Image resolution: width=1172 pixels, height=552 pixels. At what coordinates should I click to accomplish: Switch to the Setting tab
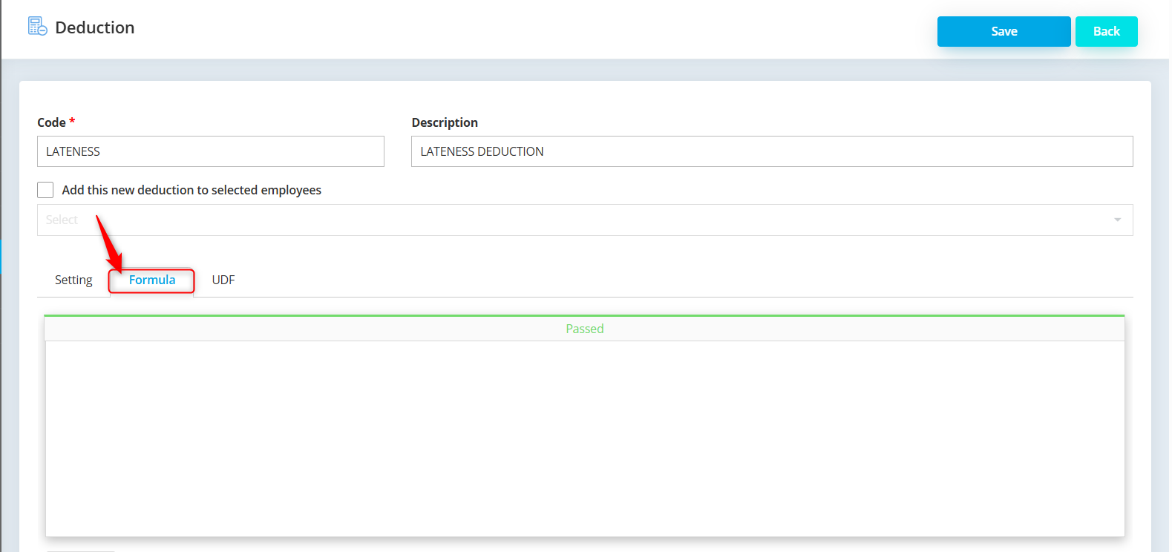[73, 280]
